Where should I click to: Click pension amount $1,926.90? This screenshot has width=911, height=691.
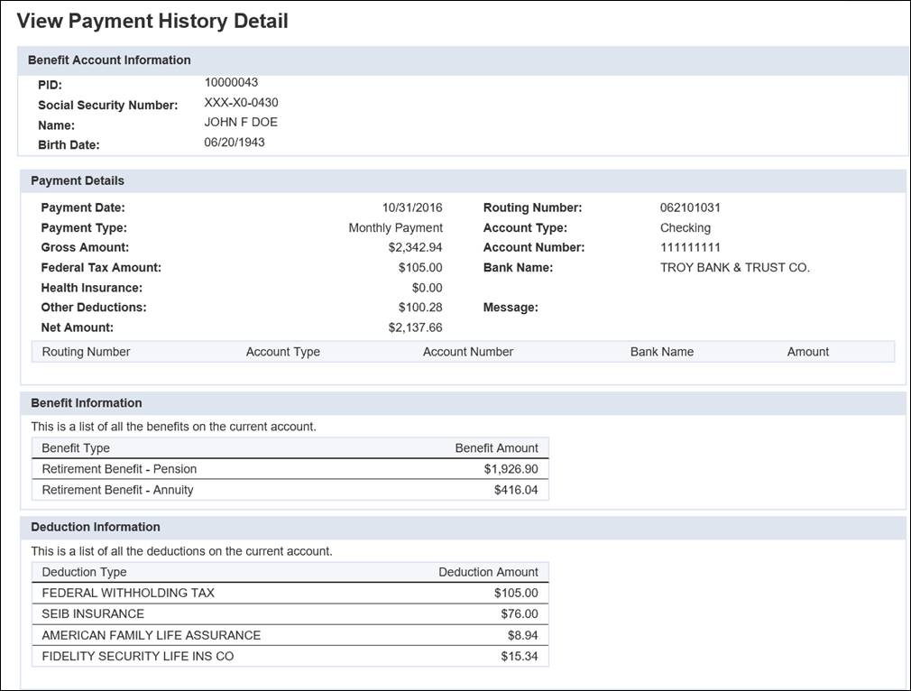tap(511, 469)
